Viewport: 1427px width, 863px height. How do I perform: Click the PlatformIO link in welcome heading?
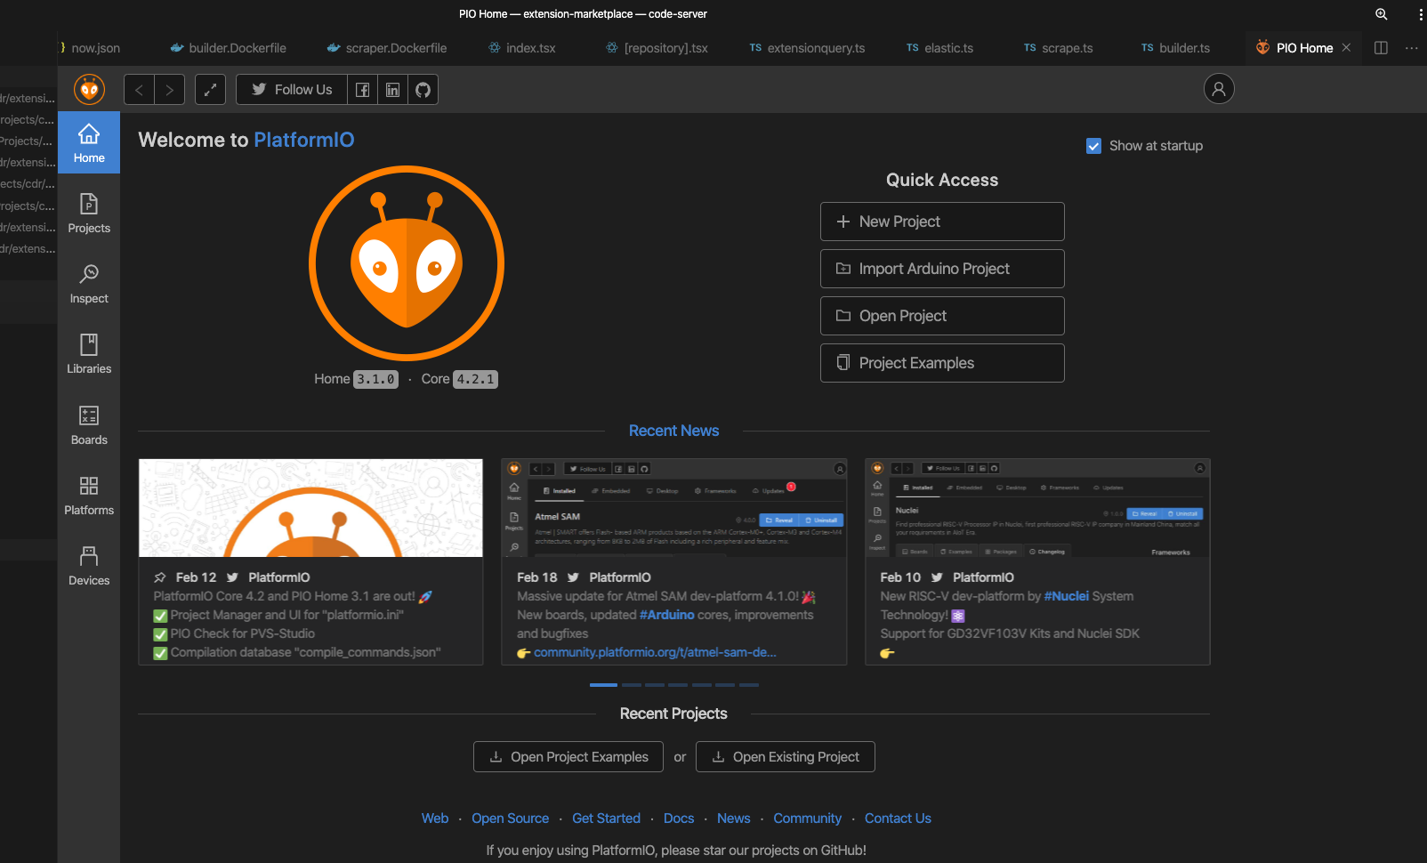coord(303,140)
